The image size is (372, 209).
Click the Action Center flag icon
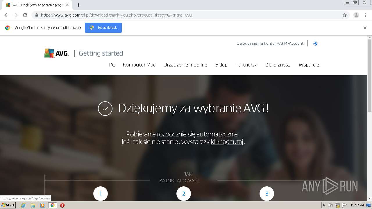click(x=344, y=205)
